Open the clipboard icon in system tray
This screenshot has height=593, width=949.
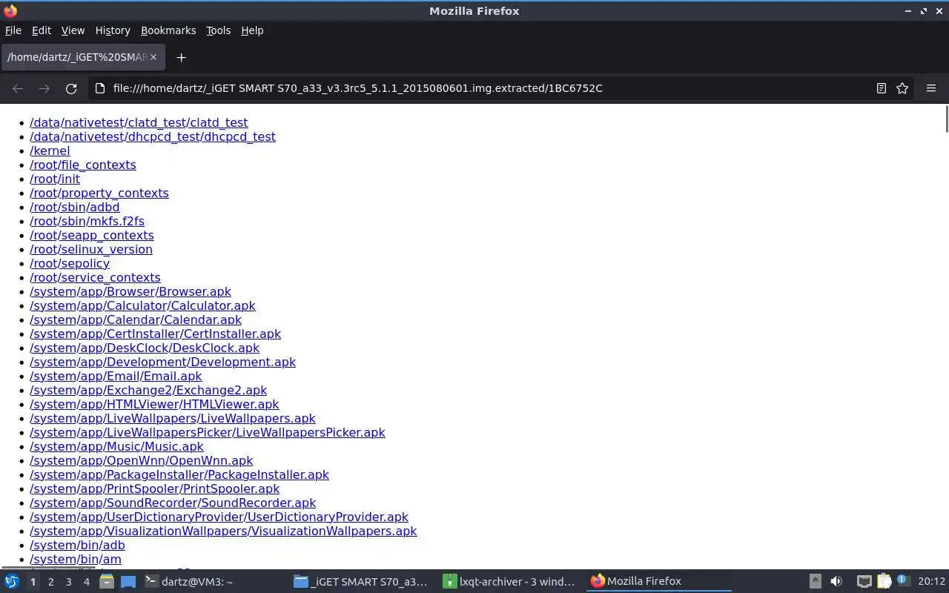point(884,582)
